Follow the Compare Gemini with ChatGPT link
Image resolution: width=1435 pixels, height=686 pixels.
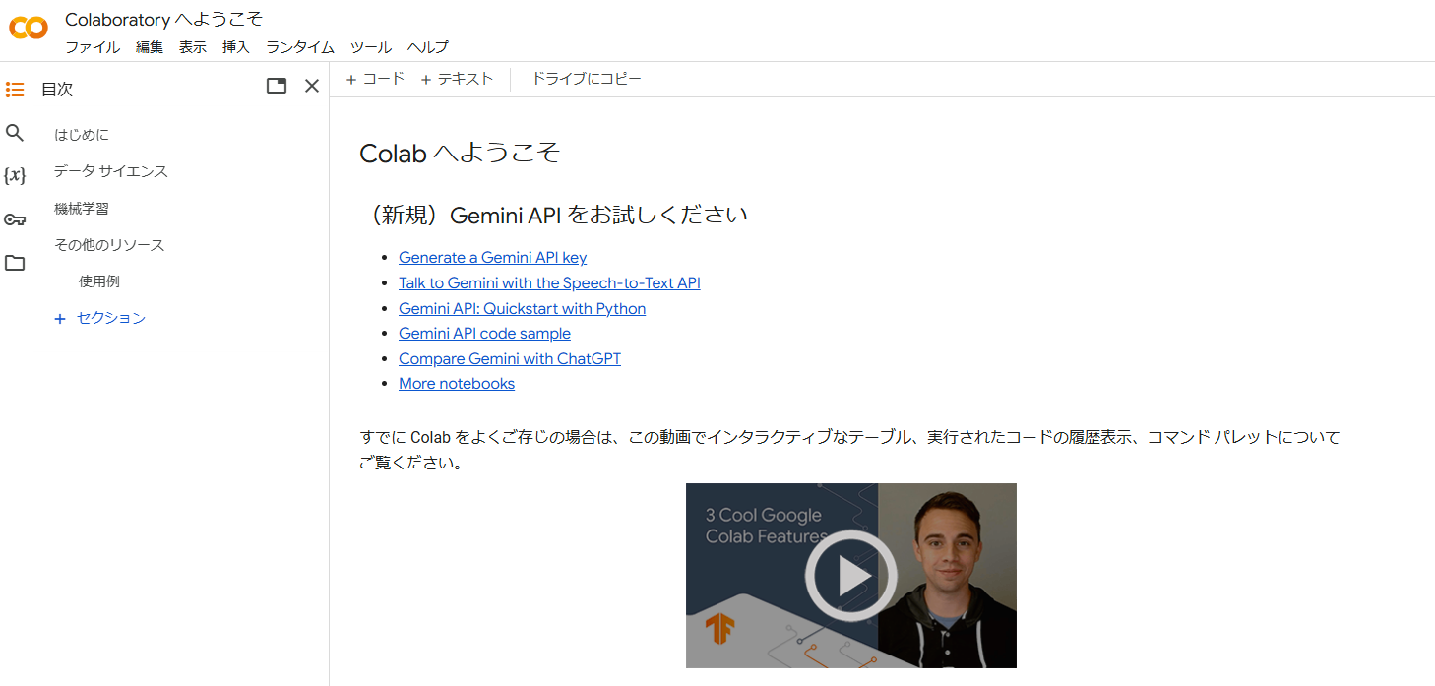pos(509,358)
